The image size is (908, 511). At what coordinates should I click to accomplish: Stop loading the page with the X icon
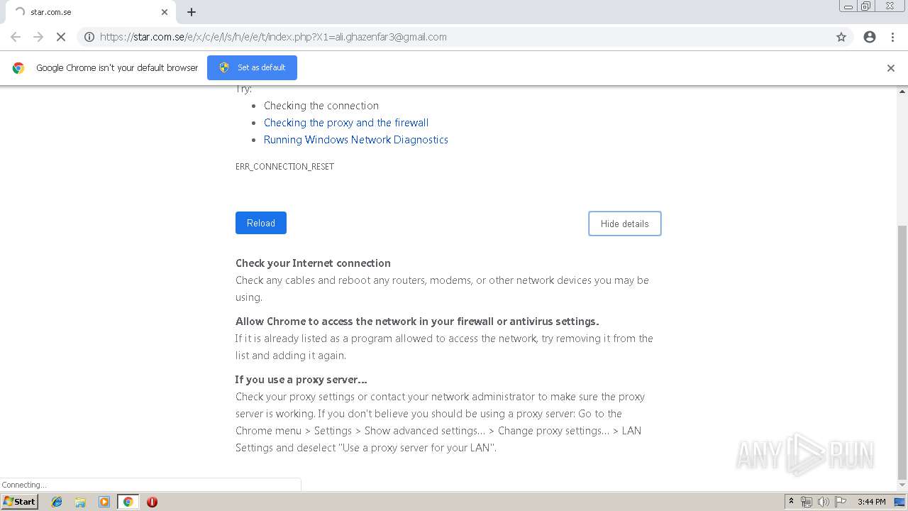click(x=61, y=37)
